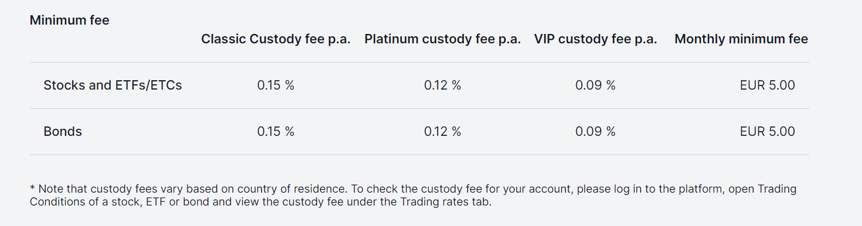Screen dimensions: 862x226
Task: Click the Minimum fee table heading
Action: click(69, 20)
